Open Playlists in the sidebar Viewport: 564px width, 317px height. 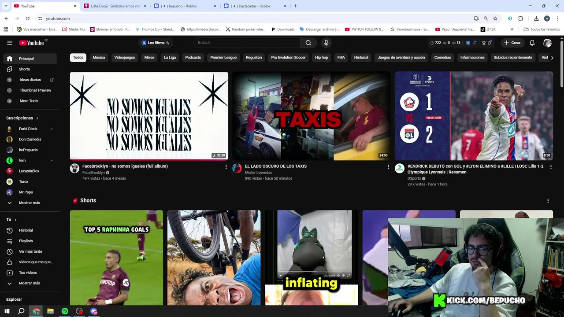point(30,241)
